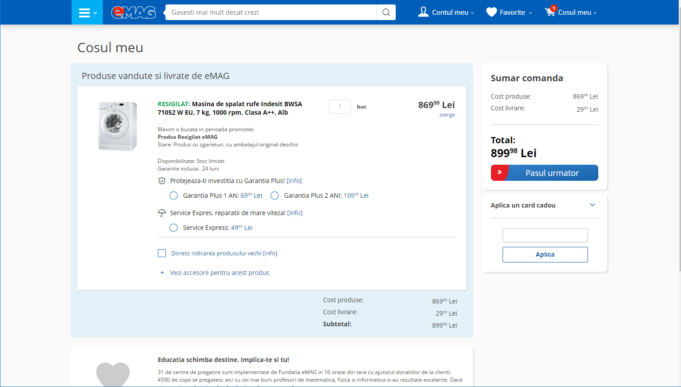The width and height of the screenshot is (681, 387).
Task: Go to eMAG logo homepage
Action: pos(133,12)
